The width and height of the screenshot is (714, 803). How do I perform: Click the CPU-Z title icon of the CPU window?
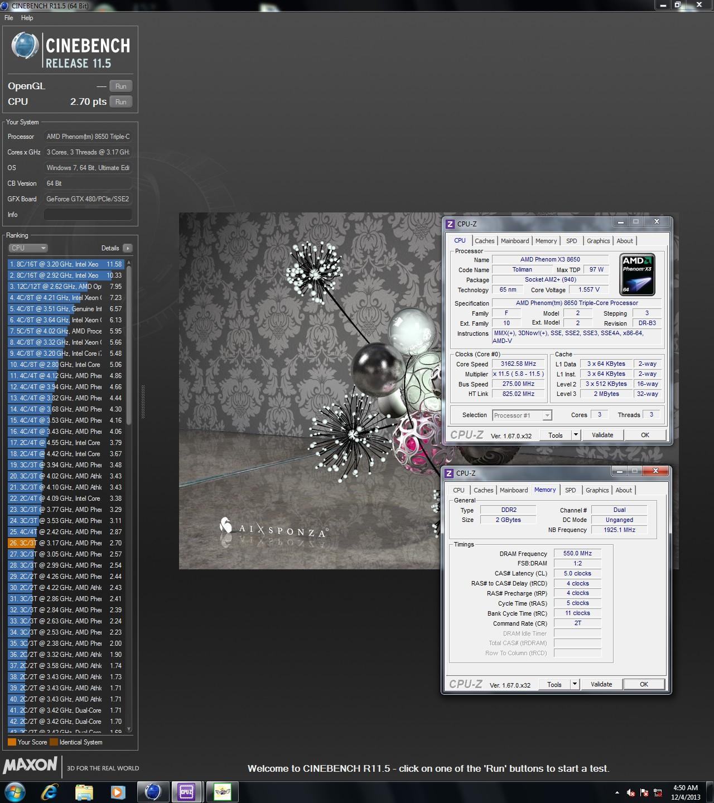coord(450,224)
